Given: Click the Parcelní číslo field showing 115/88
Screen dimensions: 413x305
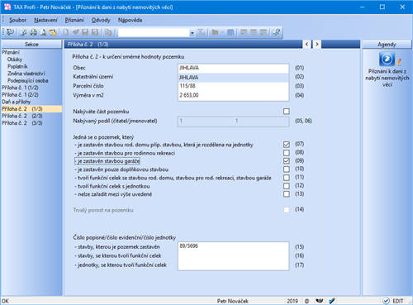Looking at the screenshot, I should click(x=233, y=86).
